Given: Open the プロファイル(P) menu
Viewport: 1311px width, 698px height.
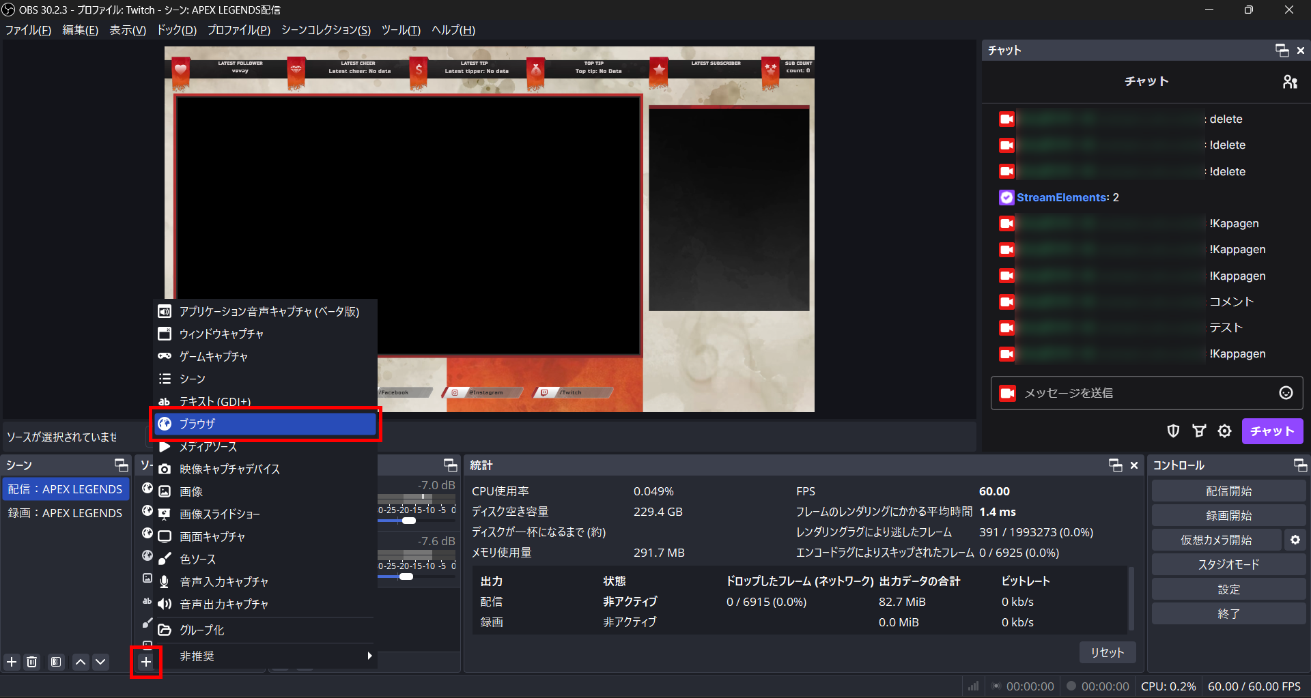Looking at the screenshot, I should [x=239, y=30].
